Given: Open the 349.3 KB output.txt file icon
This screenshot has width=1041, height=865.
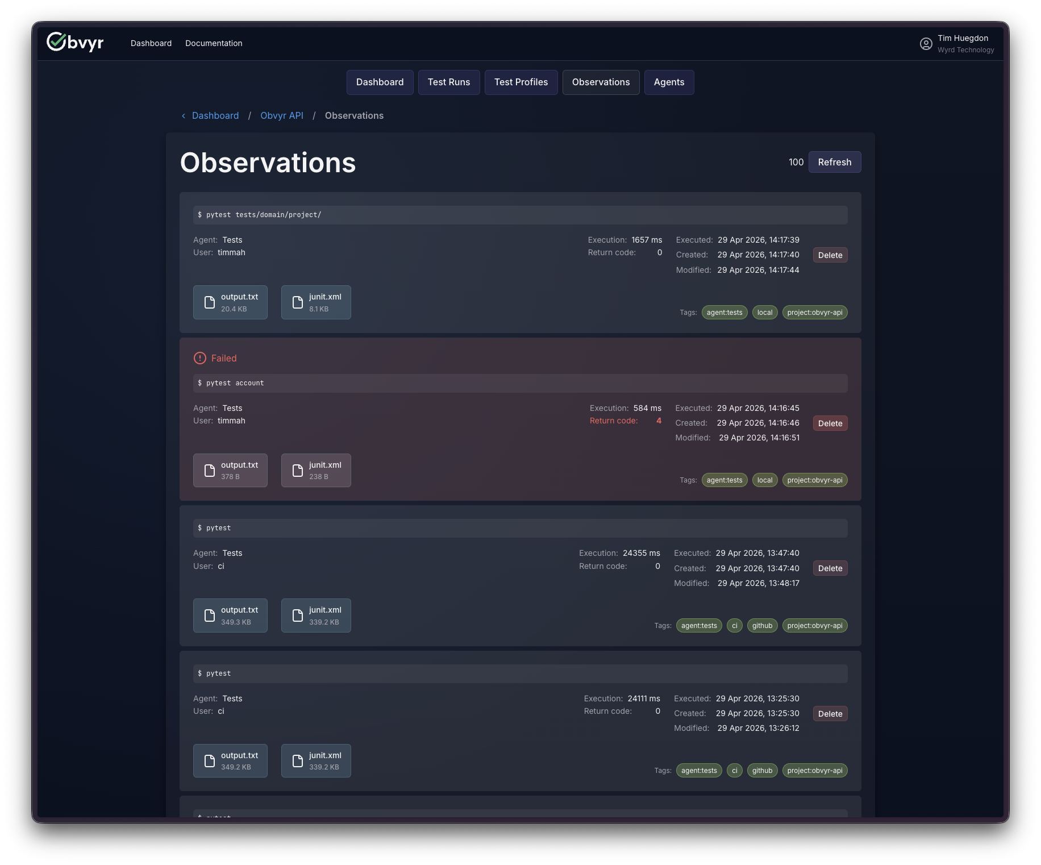Looking at the screenshot, I should click(x=210, y=616).
